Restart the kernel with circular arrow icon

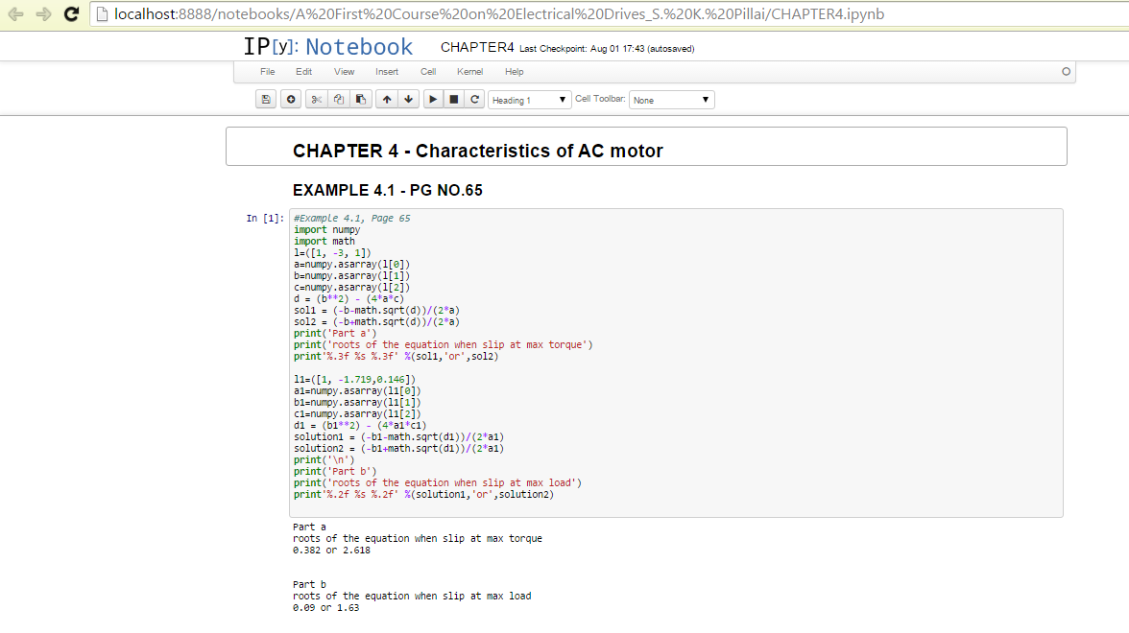[x=474, y=100]
